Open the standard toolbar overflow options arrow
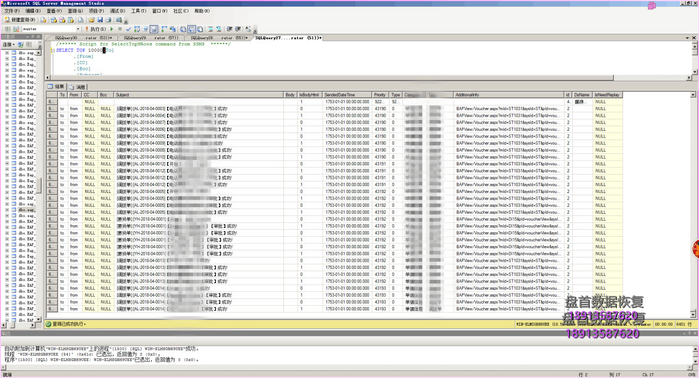Screen dimensions: 699x378 126,21
